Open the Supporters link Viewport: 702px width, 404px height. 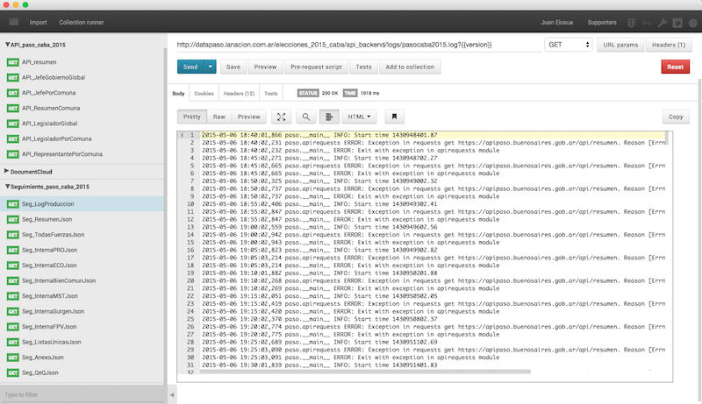602,22
